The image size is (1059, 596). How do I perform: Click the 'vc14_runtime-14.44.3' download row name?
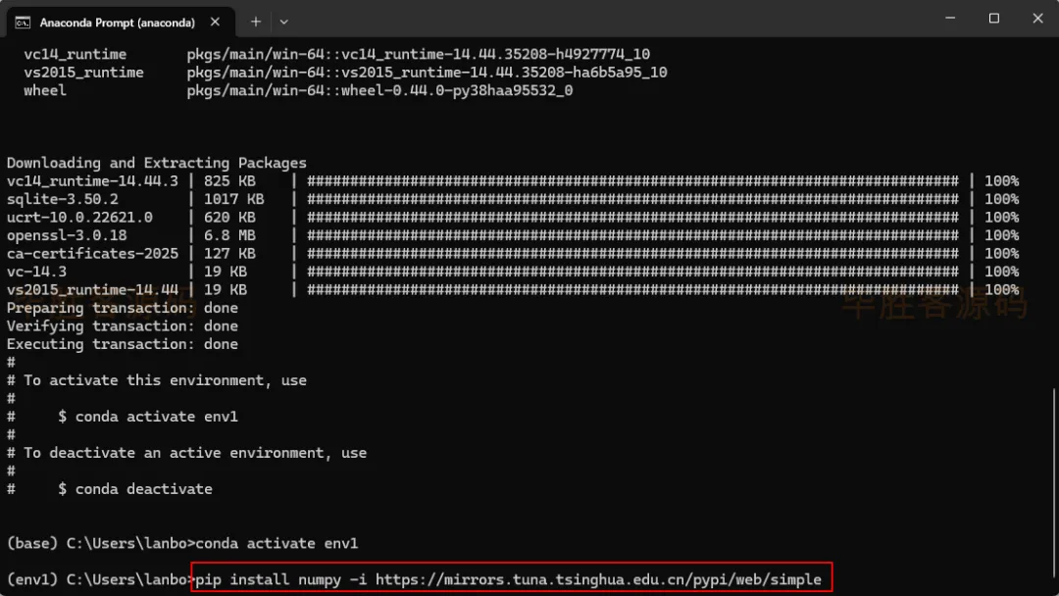[x=92, y=181]
